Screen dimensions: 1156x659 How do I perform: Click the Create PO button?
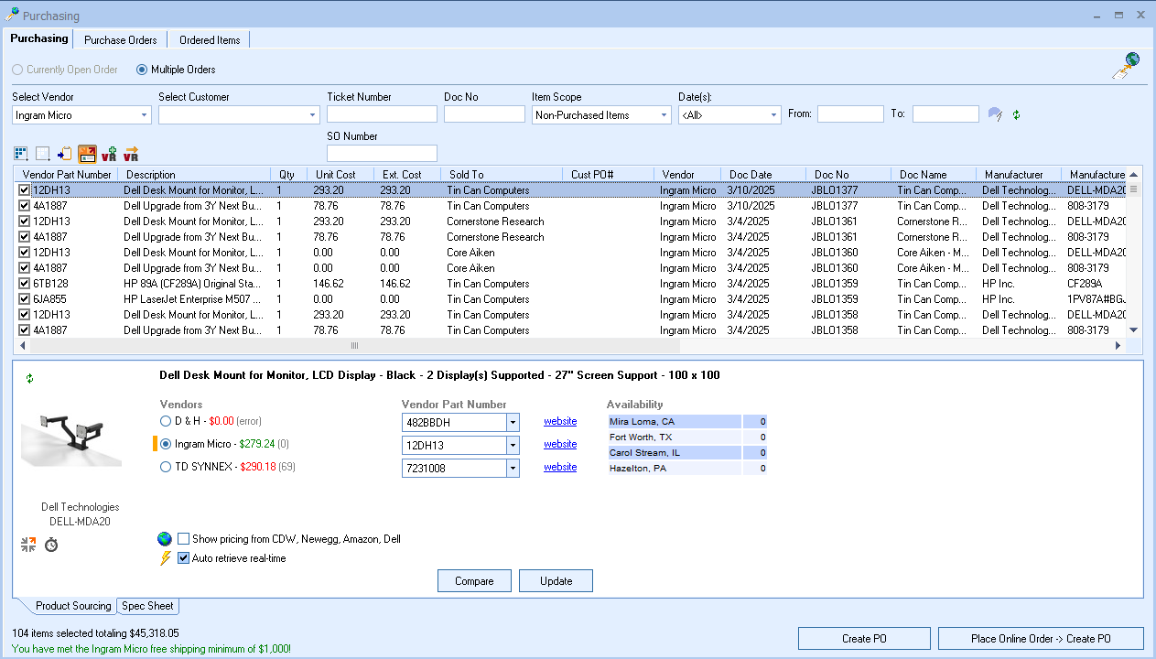(x=864, y=639)
